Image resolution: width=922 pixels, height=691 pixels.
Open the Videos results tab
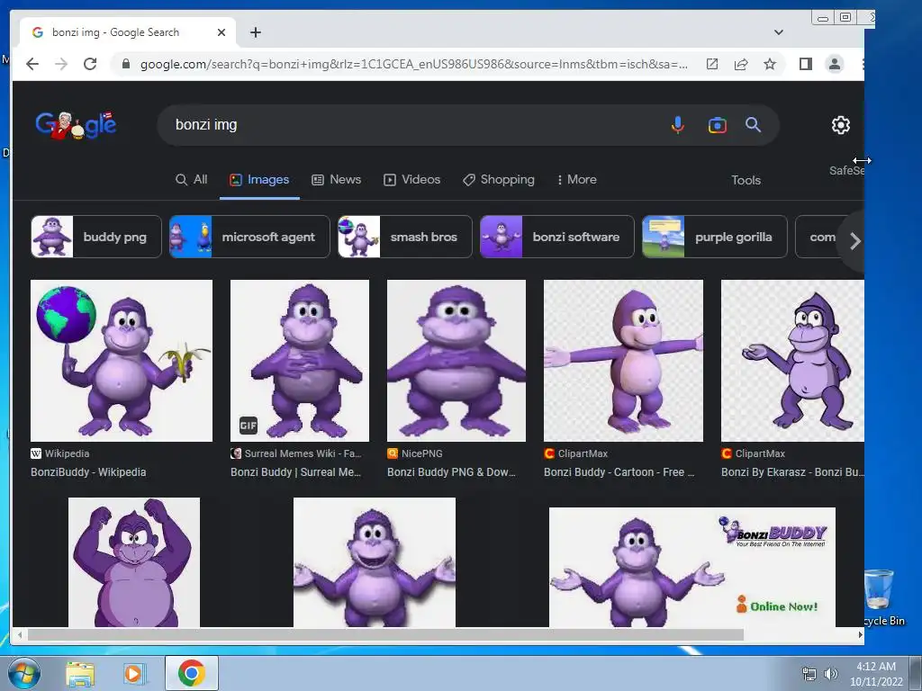(411, 179)
